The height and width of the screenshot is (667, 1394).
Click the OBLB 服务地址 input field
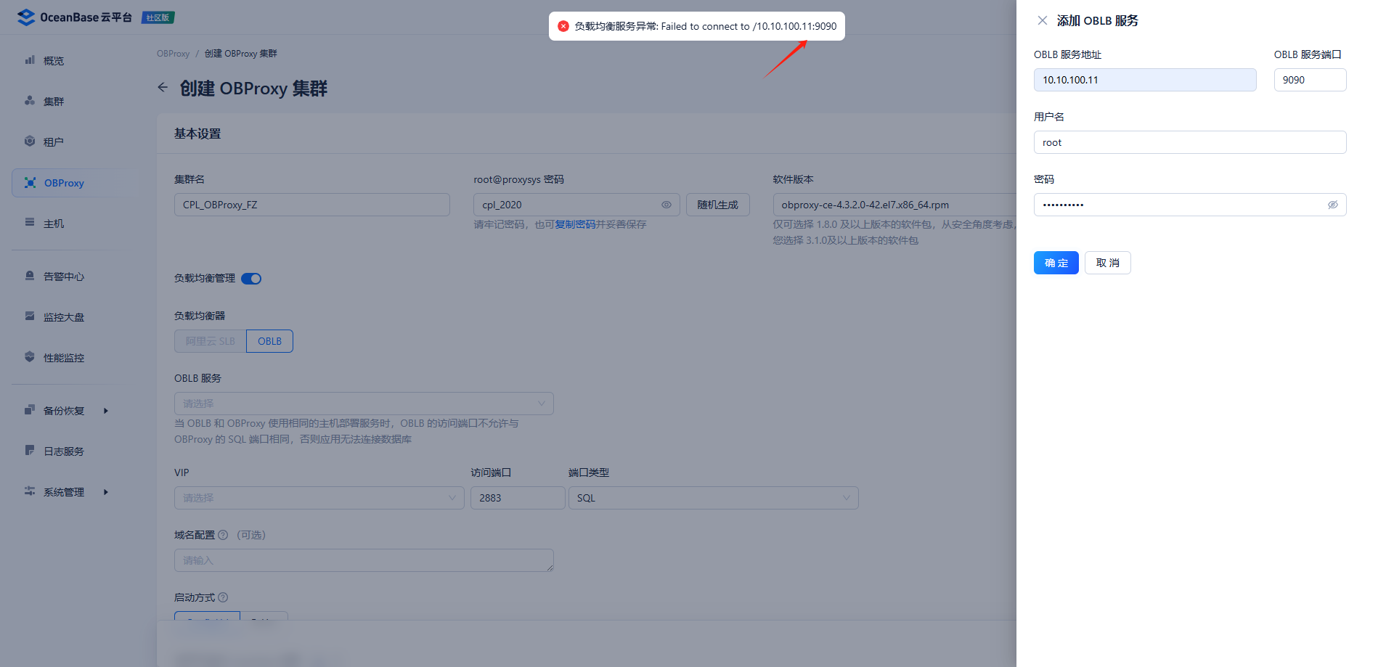pyautogui.click(x=1145, y=80)
